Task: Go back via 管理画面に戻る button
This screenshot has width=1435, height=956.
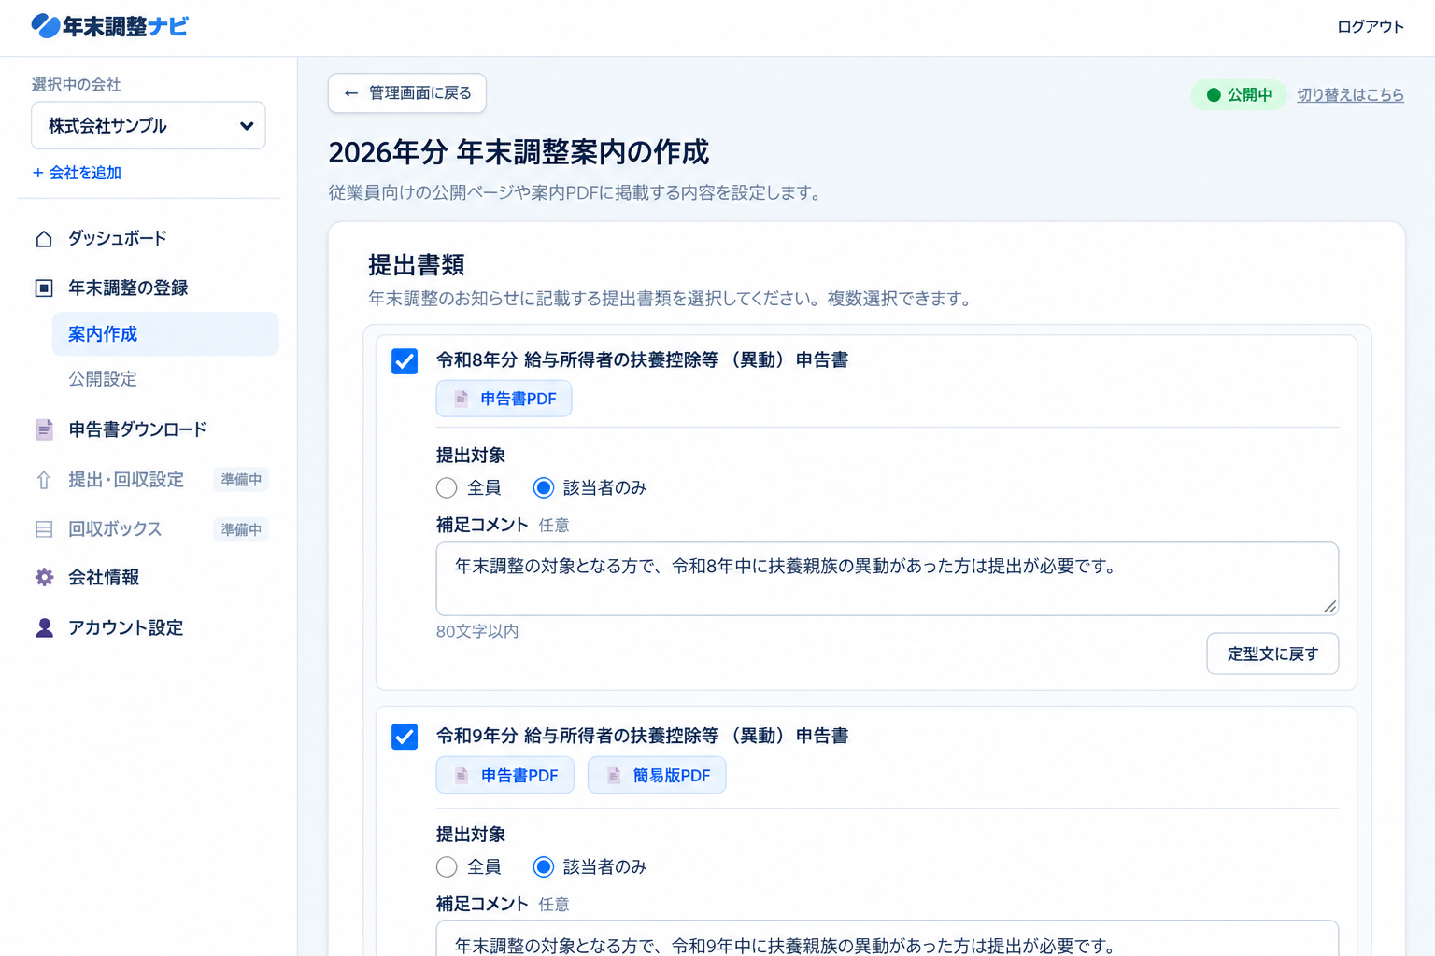Action: coord(407,93)
